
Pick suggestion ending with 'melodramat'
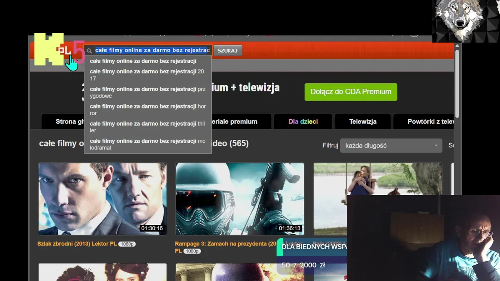(x=148, y=144)
